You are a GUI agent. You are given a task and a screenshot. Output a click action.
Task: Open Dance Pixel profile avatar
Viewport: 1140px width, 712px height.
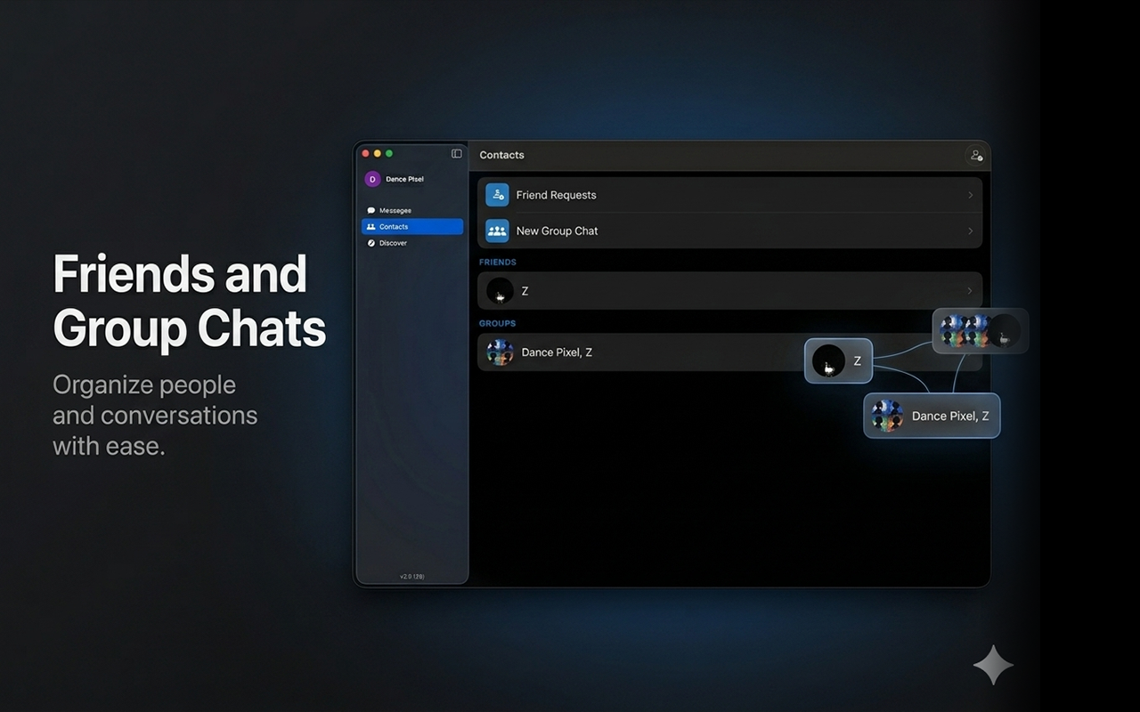[372, 179]
